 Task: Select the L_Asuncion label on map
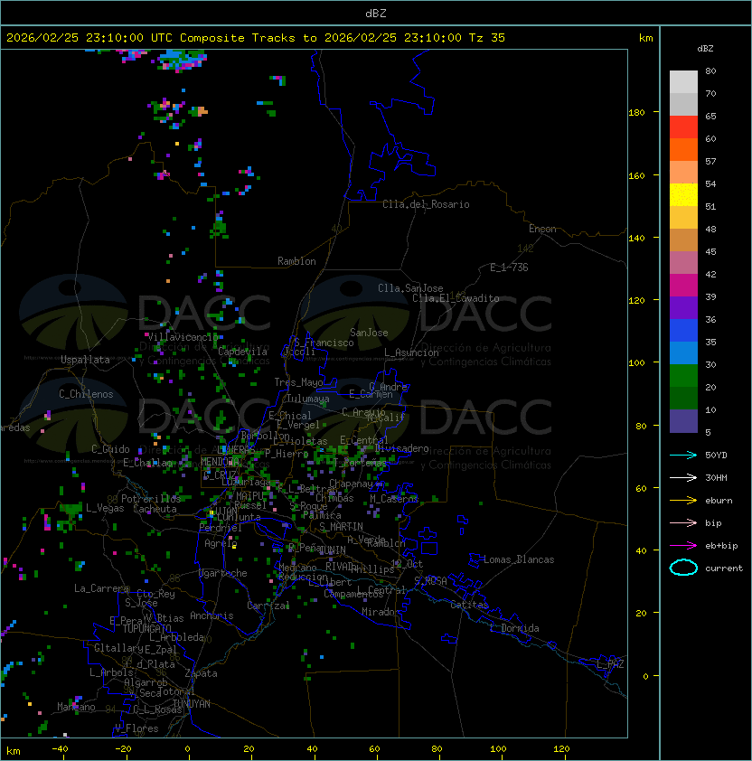coord(411,352)
